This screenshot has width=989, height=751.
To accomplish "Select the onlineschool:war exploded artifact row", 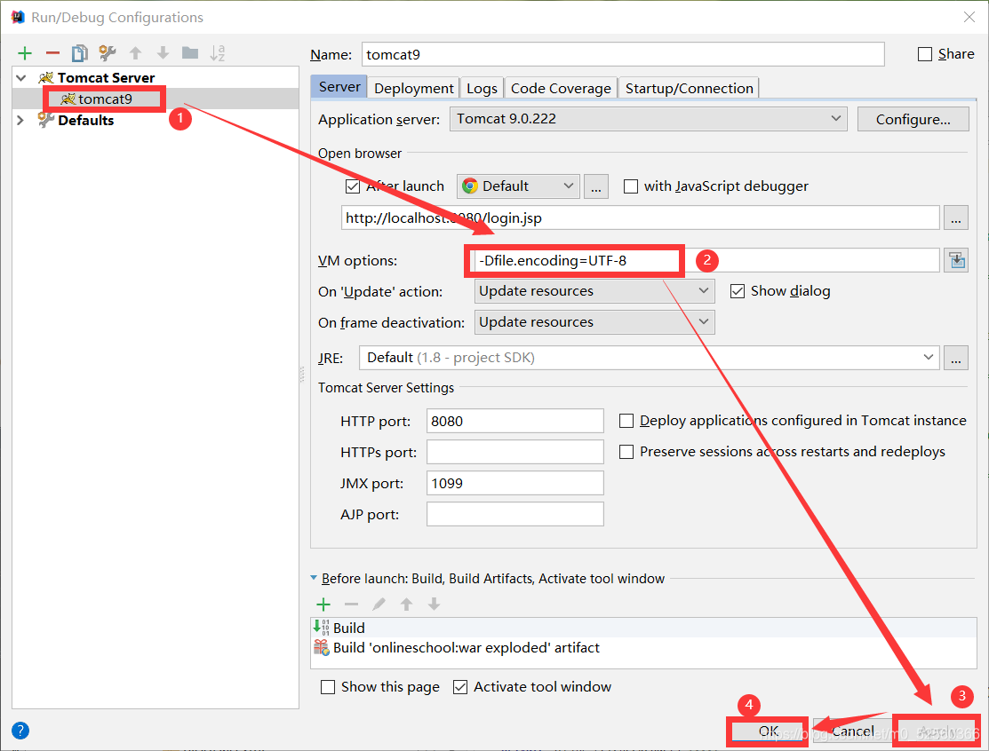I will 643,648.
